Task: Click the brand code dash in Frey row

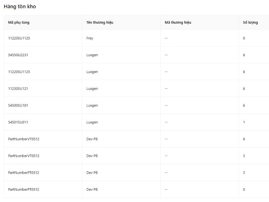Action: [166, 38]
